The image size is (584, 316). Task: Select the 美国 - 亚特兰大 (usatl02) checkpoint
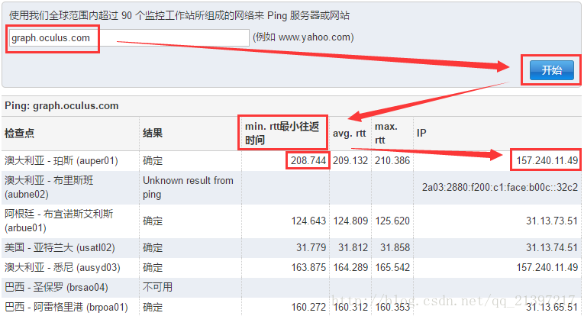tap(60, 248)
